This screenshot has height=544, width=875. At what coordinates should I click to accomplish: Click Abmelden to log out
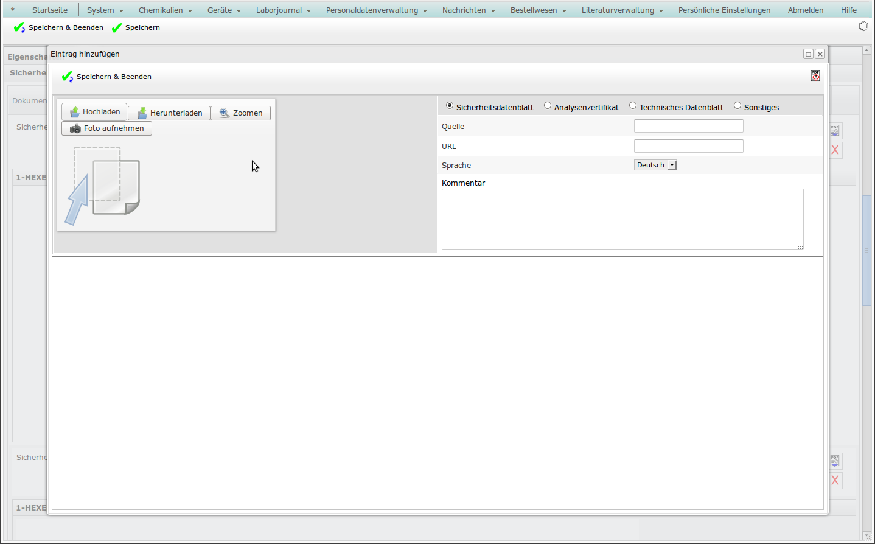click(806, 10)
